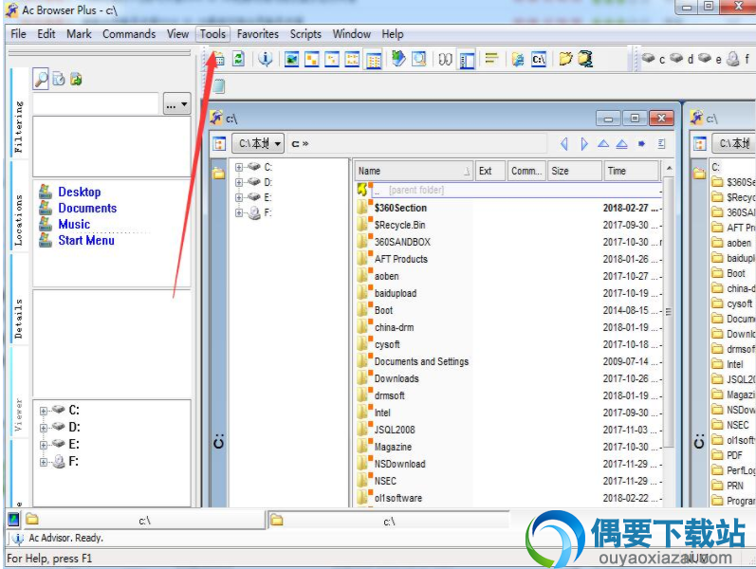
Task: Go to the Desktop location link
Action: tap(80, 192)
